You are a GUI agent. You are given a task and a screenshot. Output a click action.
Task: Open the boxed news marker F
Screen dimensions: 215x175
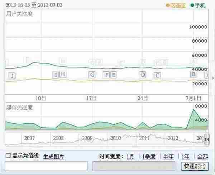106,75
